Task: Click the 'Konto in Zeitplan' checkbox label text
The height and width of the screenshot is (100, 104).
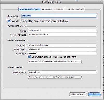Action: (40, 21)
